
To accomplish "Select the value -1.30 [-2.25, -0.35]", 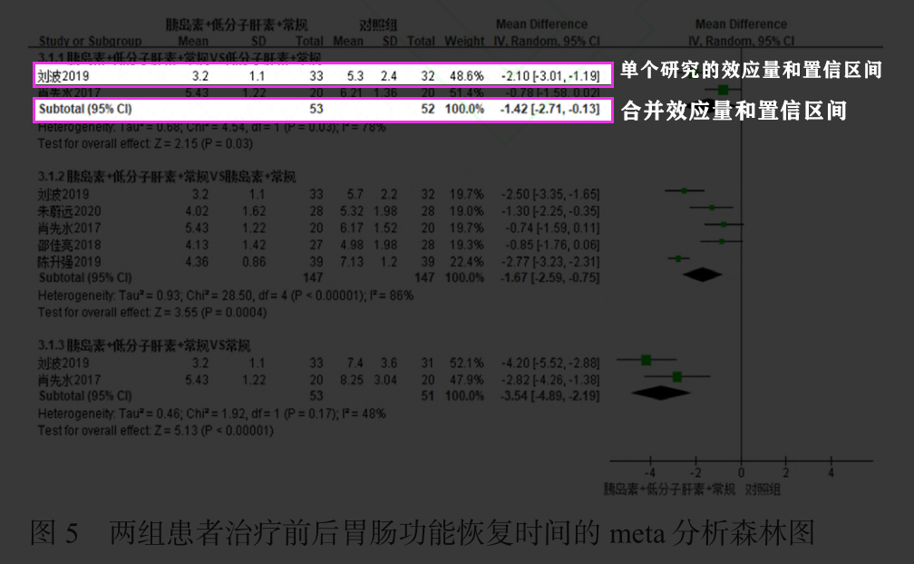I will pos(550,211).
